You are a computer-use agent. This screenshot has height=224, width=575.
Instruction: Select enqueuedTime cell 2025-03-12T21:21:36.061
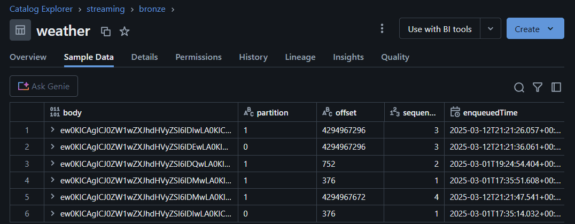coord(504,146)
